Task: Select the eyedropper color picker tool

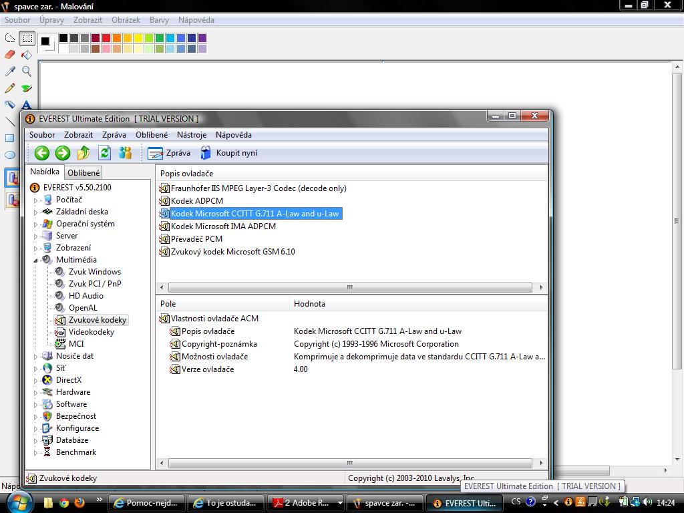Action: tap(10, 71)
